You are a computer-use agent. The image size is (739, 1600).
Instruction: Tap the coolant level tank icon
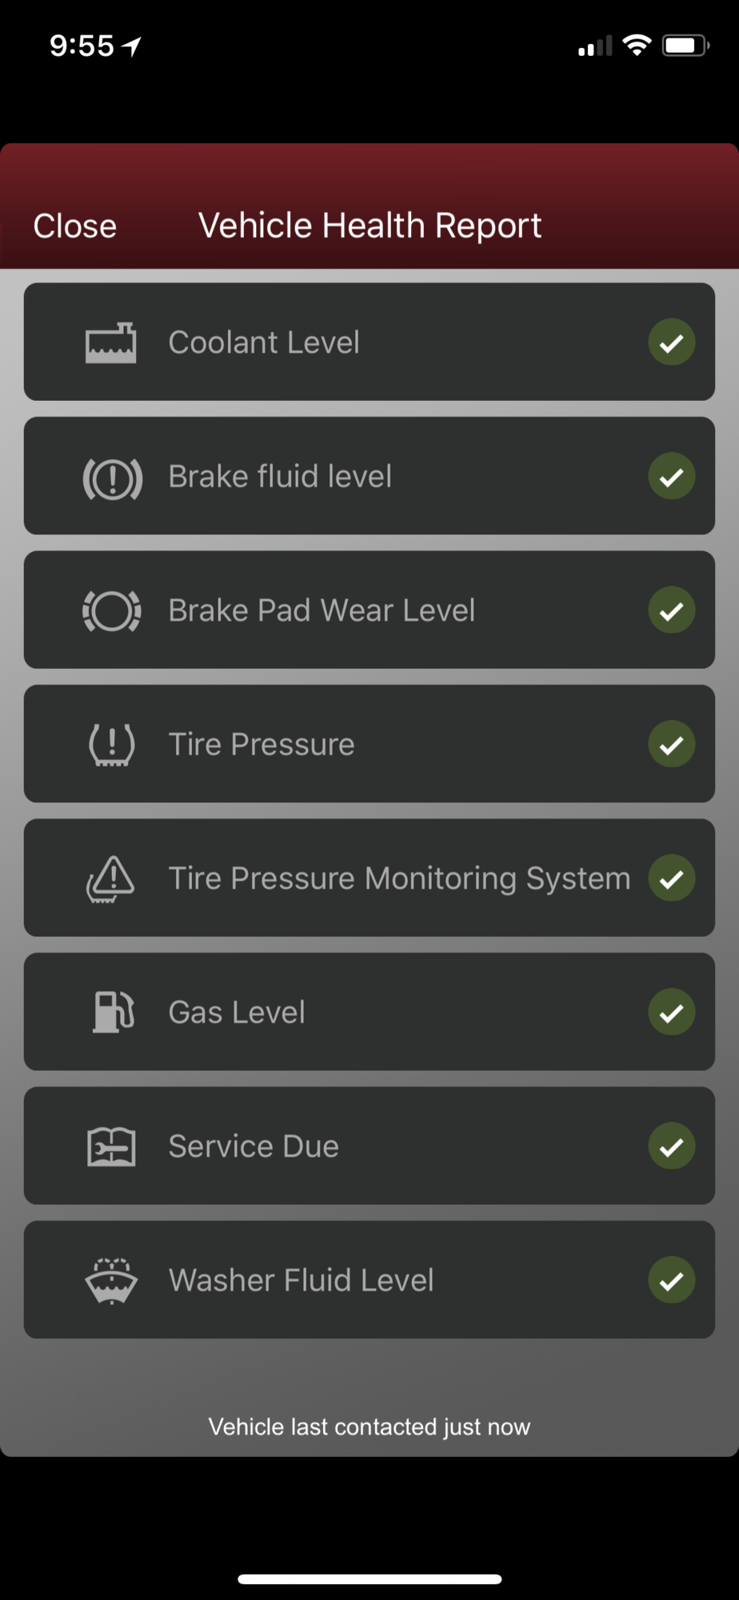coord(111,343)
